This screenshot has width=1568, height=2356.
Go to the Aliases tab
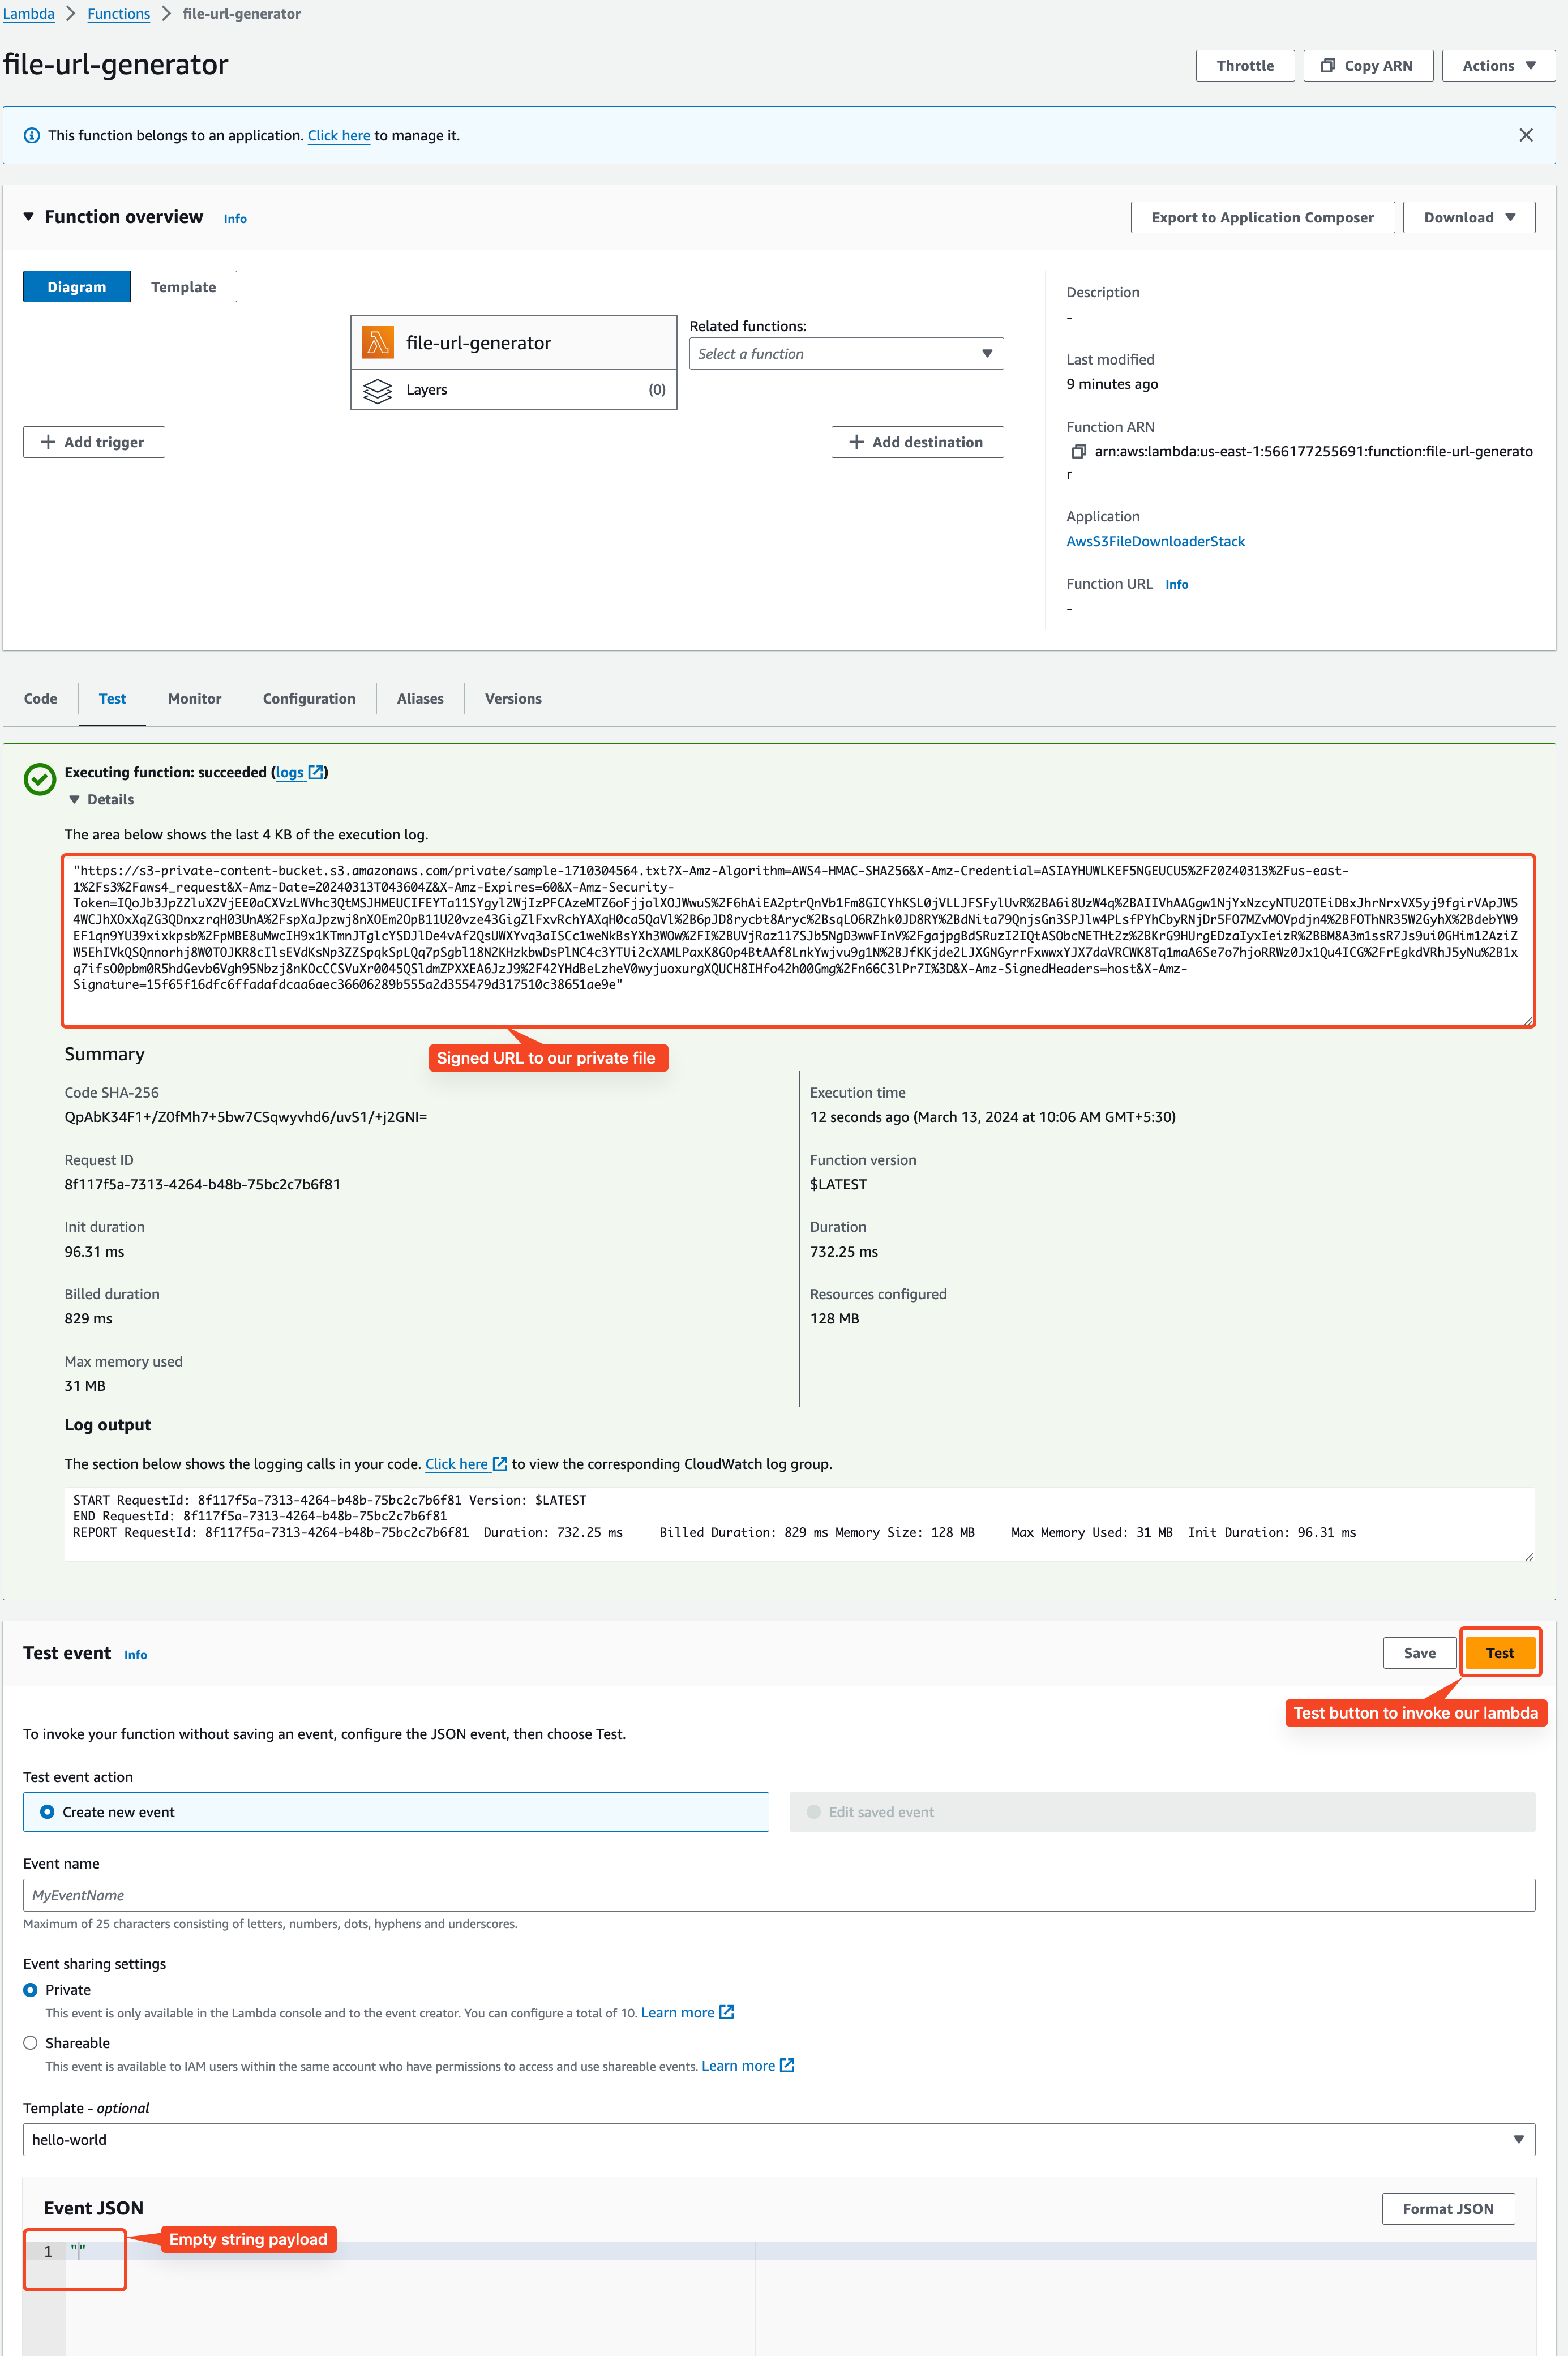point(420,699)
